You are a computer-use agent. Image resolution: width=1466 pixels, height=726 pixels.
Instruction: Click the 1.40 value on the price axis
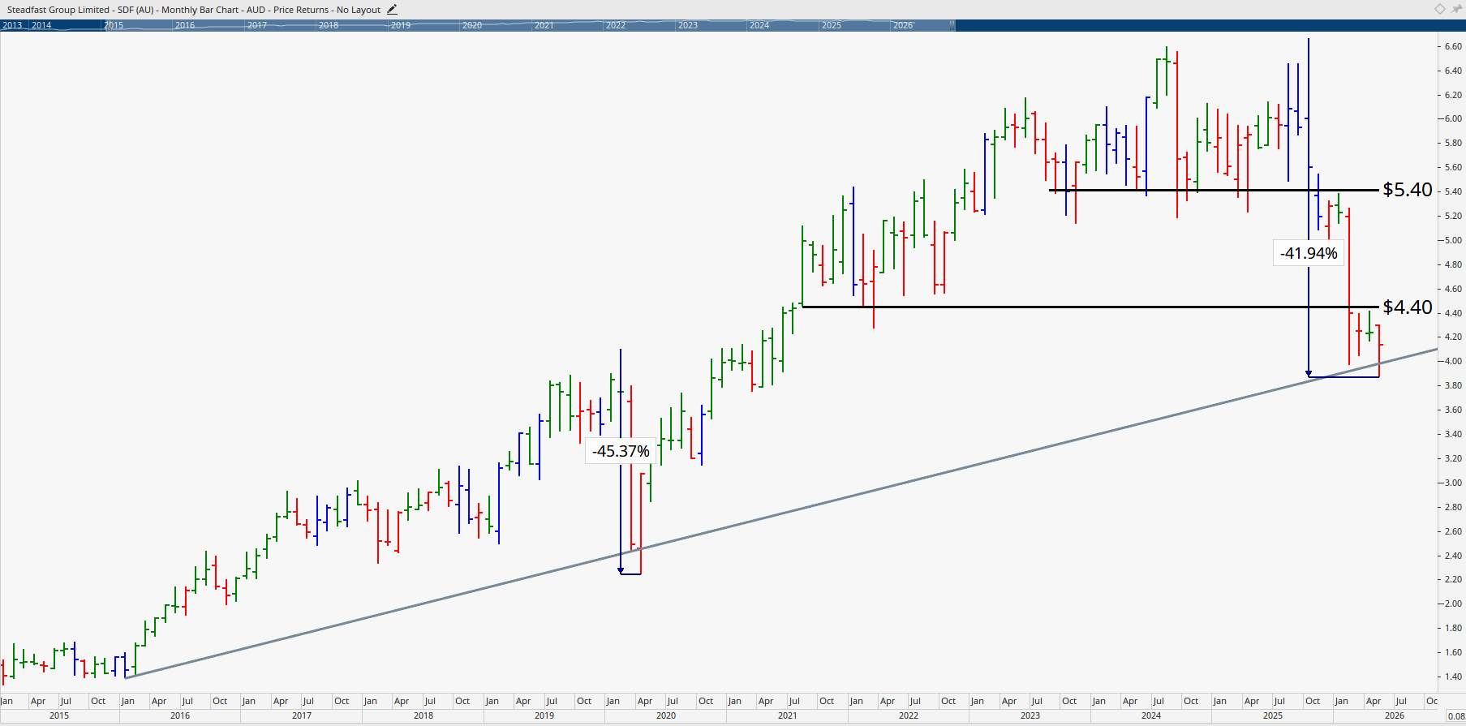tap(1453, 677)
